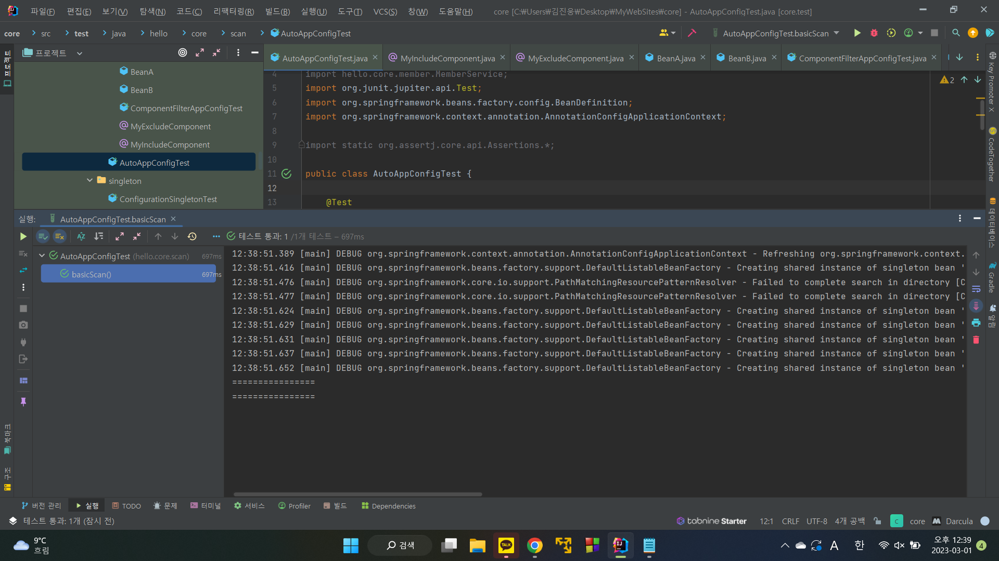Open Profiler tool window
The width and height of the screenshot is (999, 561).
[294, 506]
